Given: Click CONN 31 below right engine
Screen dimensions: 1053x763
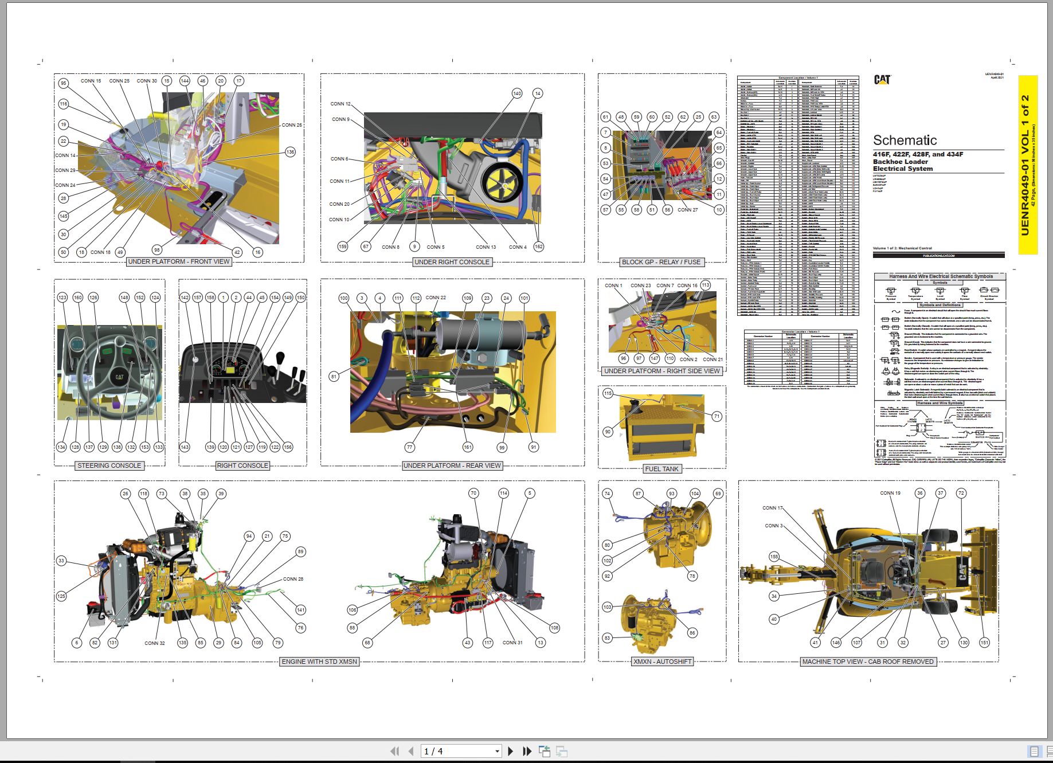Looking at the screenshot, I should [512, 643].
